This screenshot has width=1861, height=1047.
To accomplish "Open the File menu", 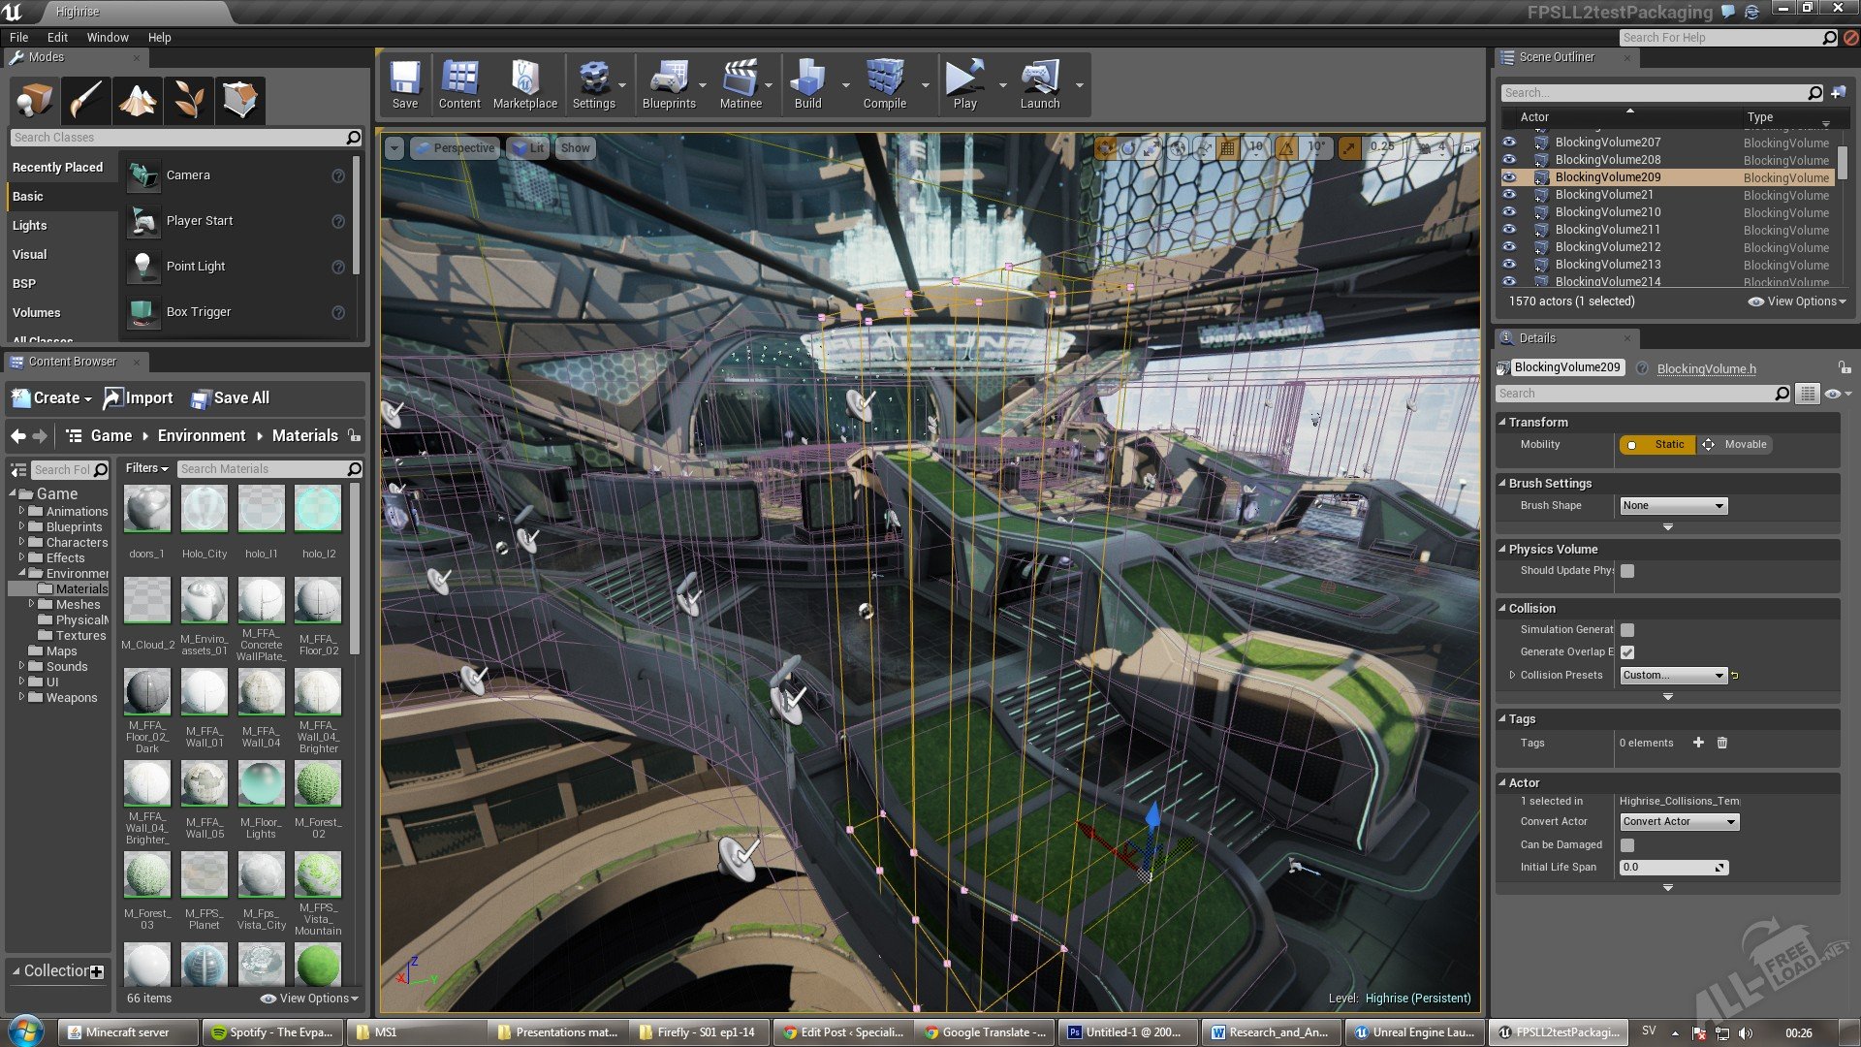I will [19, 36].
